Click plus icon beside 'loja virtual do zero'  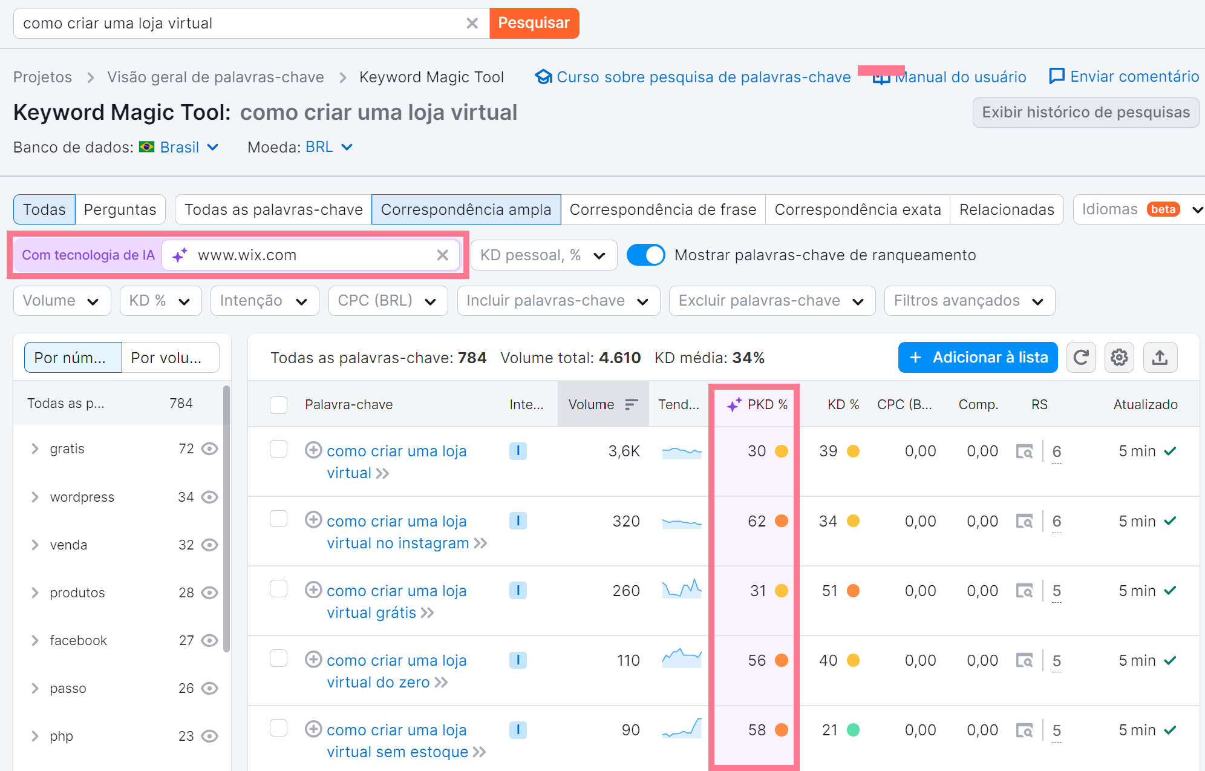click(x=313, y=659)
